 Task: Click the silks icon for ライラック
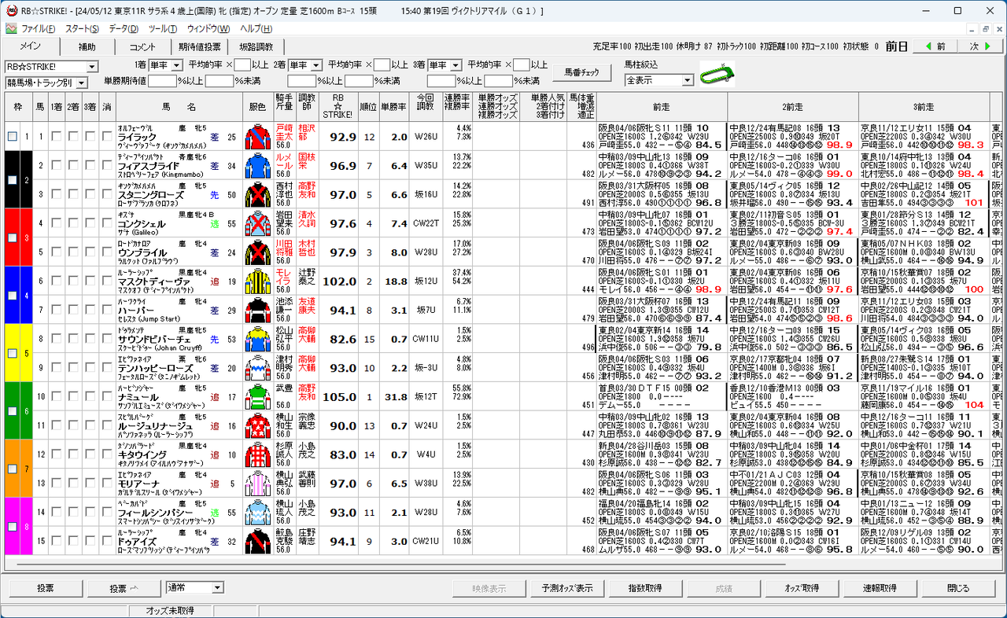click(257, 137)
